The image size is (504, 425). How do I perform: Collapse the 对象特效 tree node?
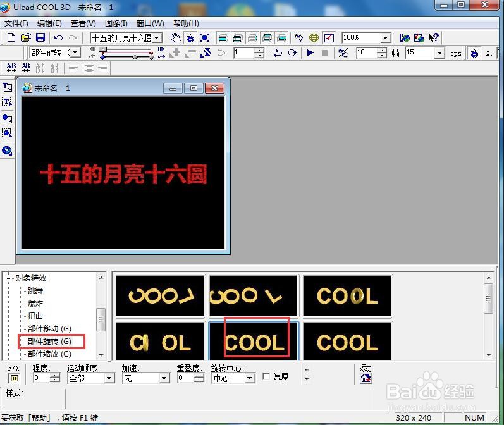tap(9, 278)
